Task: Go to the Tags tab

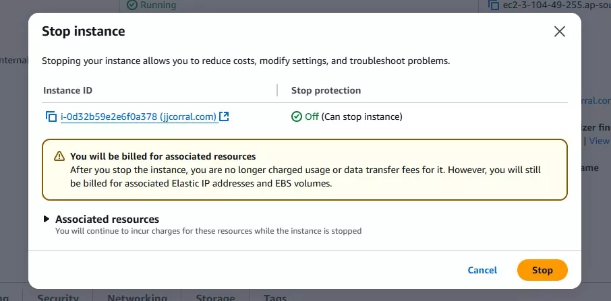Action: point(275,297)
